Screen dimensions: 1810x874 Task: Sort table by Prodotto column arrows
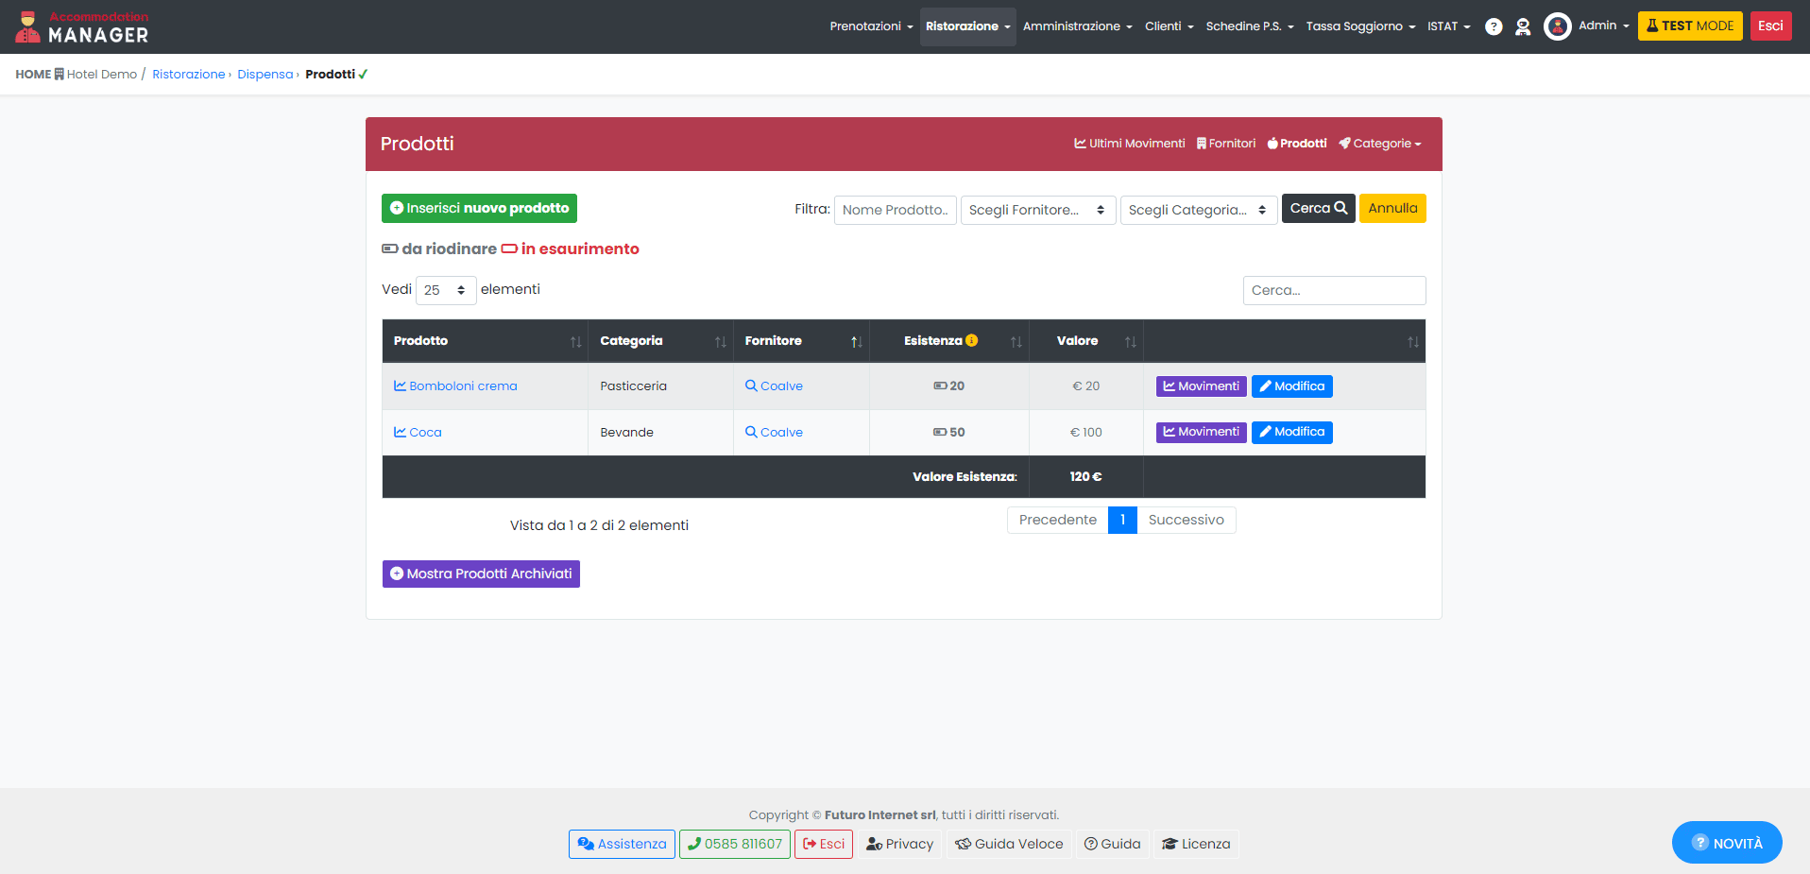tap(575, 342)
